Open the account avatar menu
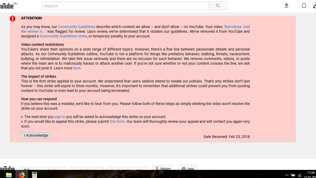This screenshot has height=178, width=316. (314, 5)
